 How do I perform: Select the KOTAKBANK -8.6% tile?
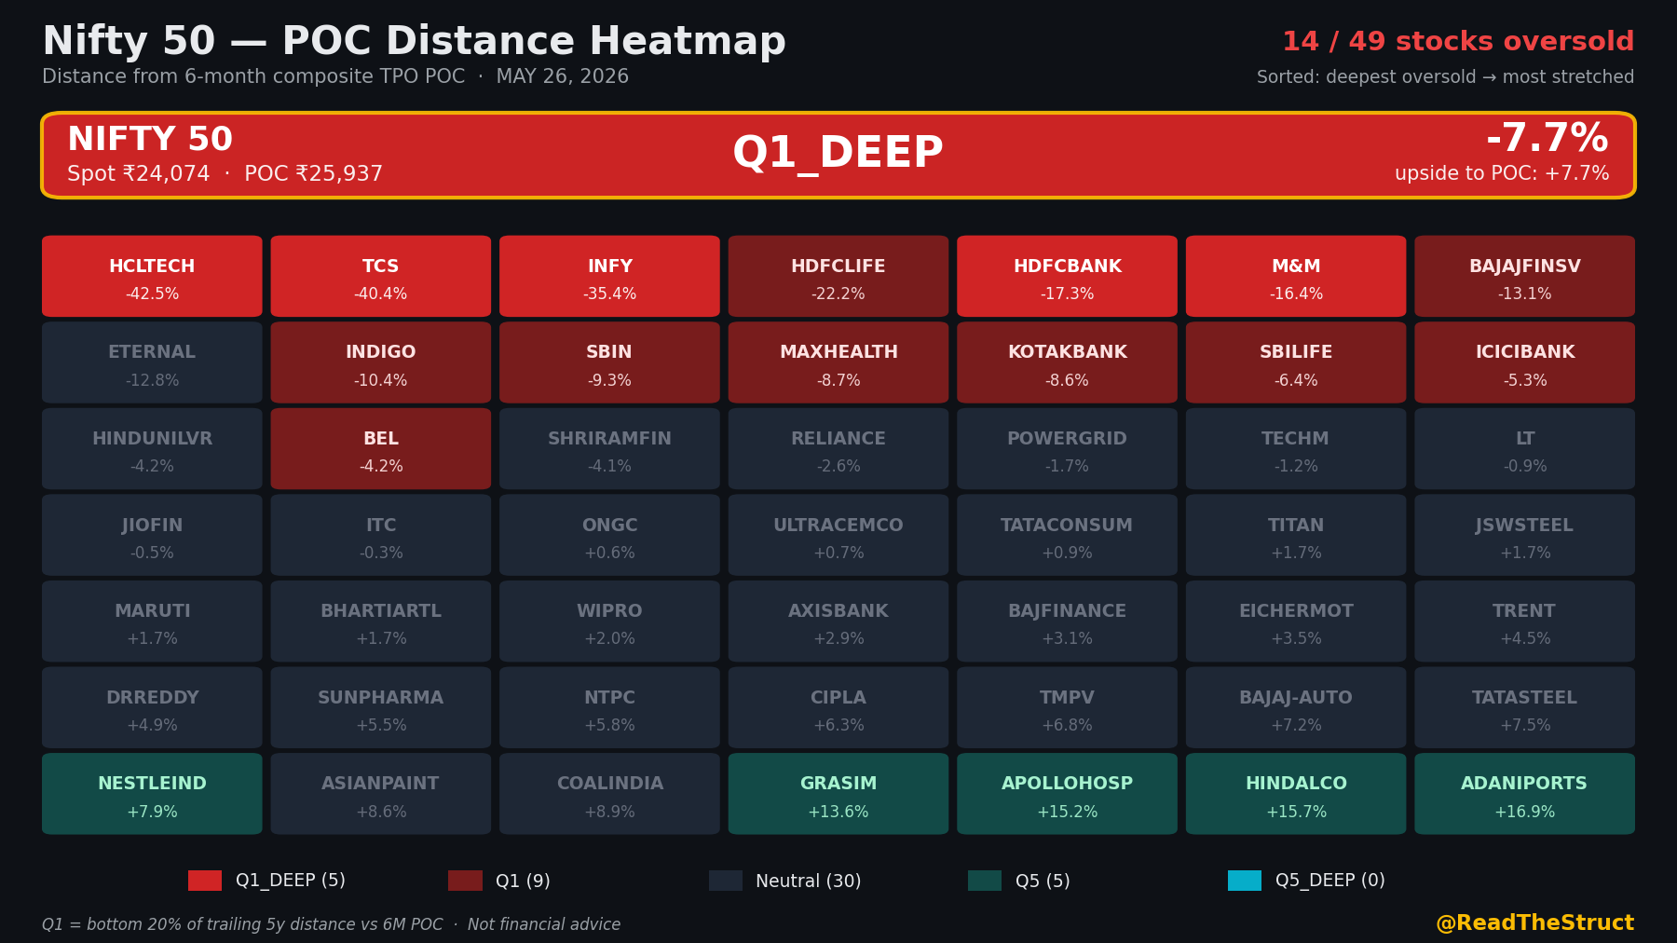click(x=1067, y=362)
